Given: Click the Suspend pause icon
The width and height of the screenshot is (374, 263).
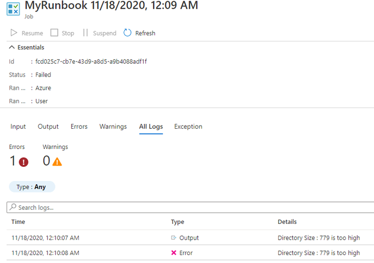Looking at the screenshot, I should (x=85, y=33).
